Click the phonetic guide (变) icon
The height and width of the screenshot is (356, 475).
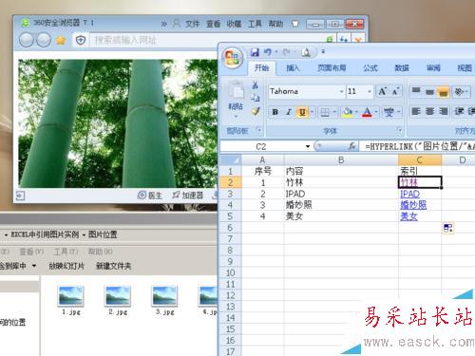(x=389, y=112)
